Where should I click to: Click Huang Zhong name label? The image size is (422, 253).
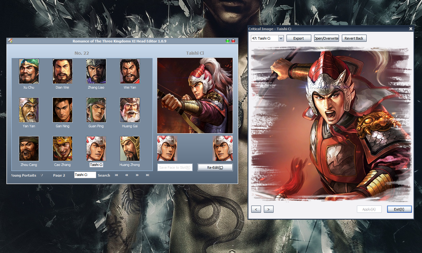(x=130, y=165)
